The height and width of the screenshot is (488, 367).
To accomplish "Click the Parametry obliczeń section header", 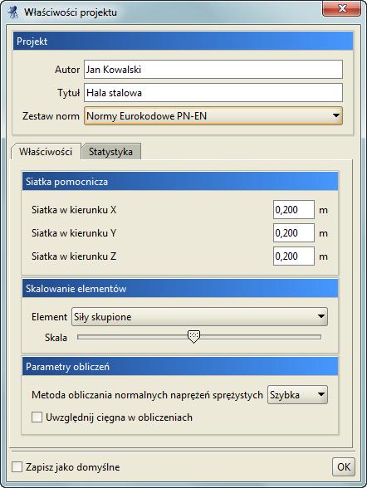I will click(180, 367).
